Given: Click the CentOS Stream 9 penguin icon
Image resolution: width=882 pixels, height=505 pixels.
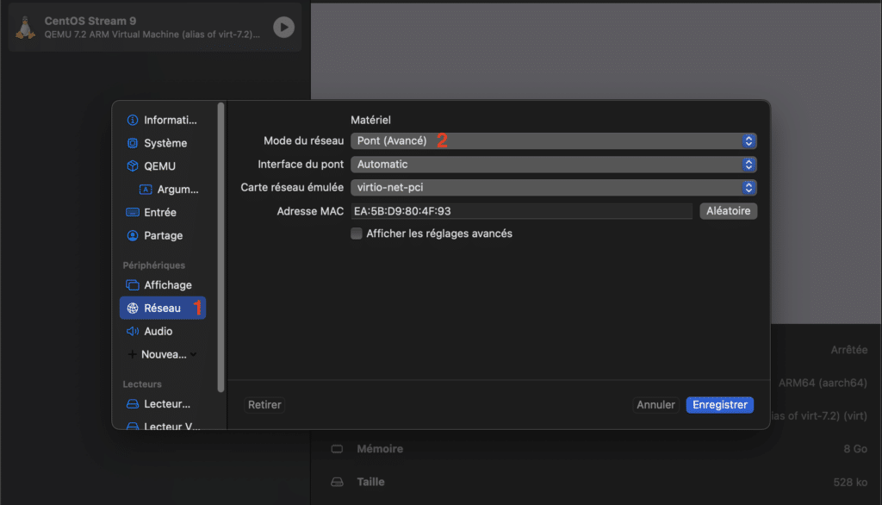Looking at the screenshot, I should (25, 28).
